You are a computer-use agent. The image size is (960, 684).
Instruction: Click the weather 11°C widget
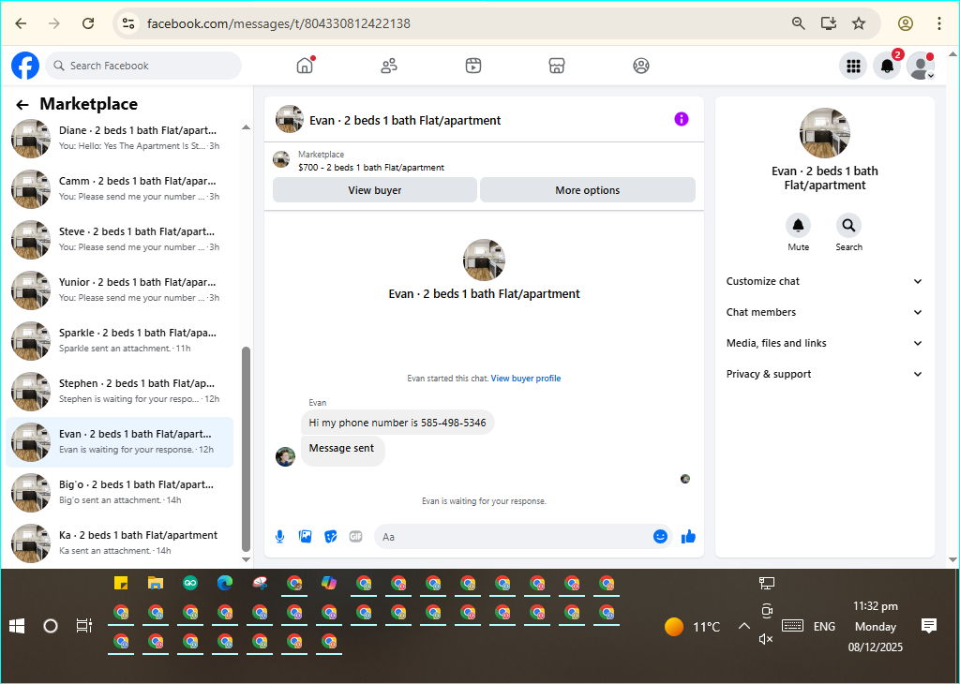point(693,627)
